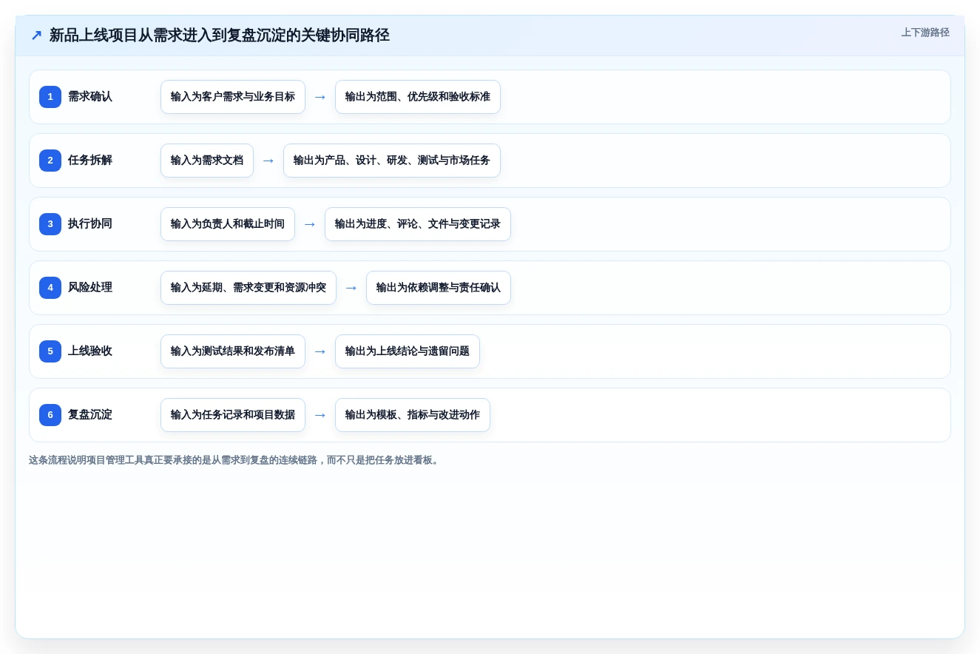Click the arrow in the 风险处理 row
This screenshot has width=980, height=654.
tap(351, 288)
